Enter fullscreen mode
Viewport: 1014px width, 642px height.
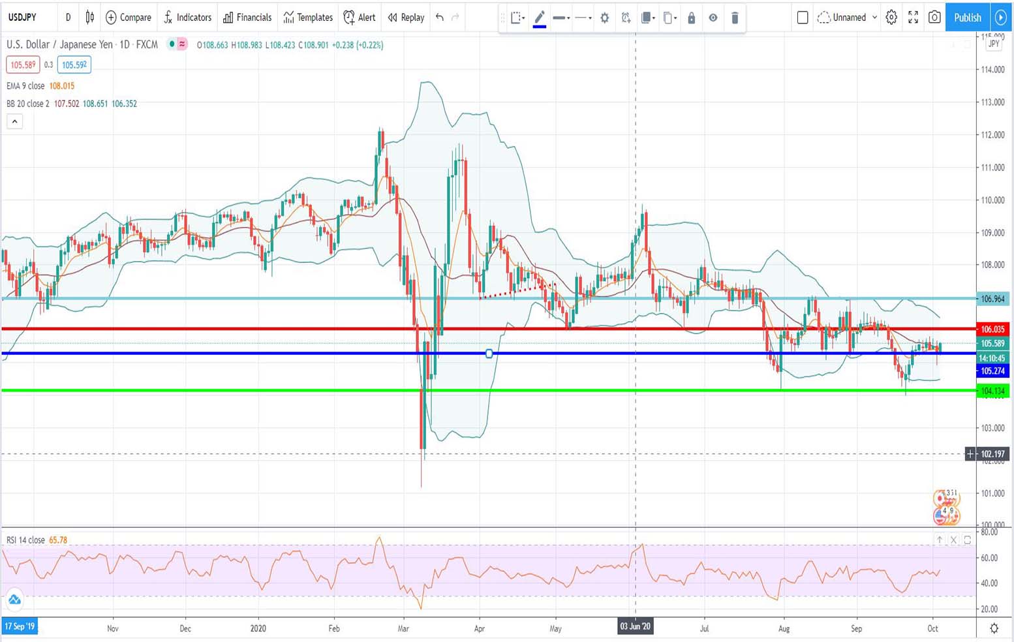point(913,18)
